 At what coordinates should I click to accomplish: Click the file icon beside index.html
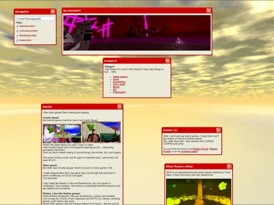[17, 40]
